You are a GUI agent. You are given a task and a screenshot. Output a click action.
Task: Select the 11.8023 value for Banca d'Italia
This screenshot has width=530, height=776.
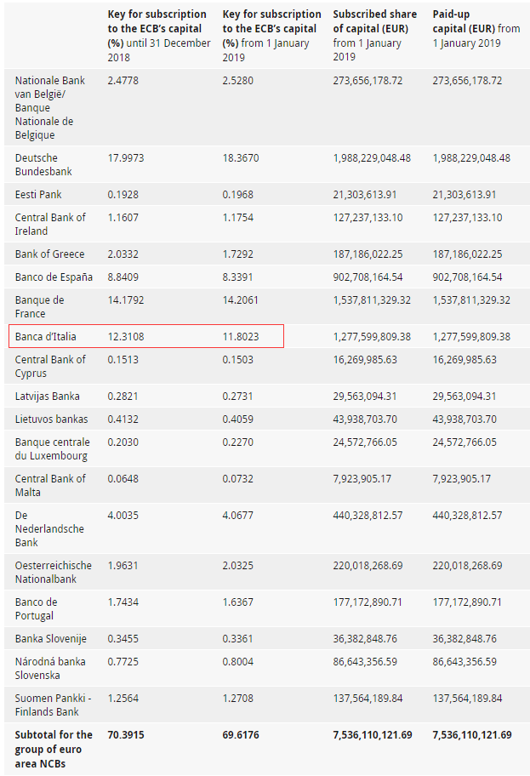click(241, 337)
